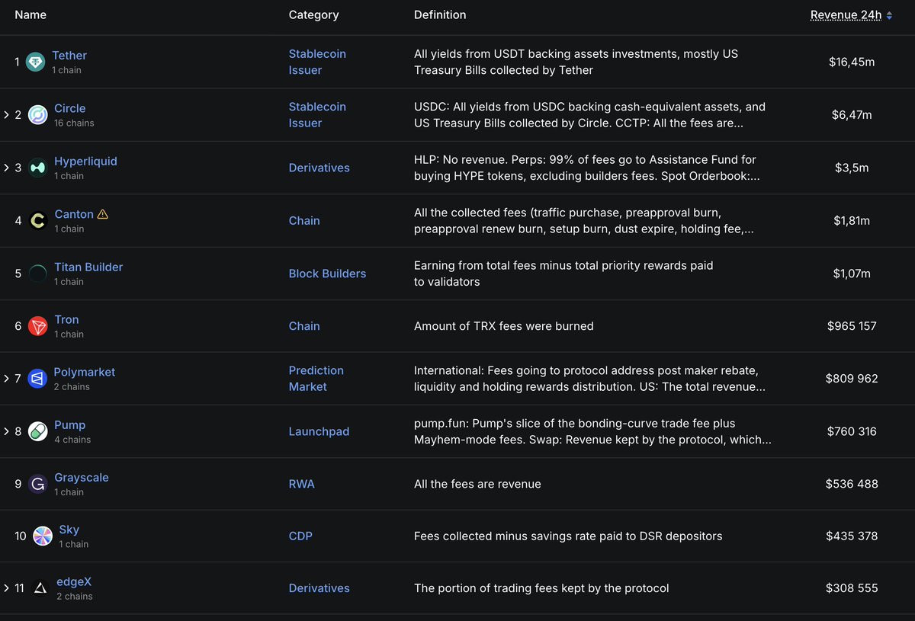Open the Circle protocol link
This screenshot has width=915, height=621.
tap(70, 108)
